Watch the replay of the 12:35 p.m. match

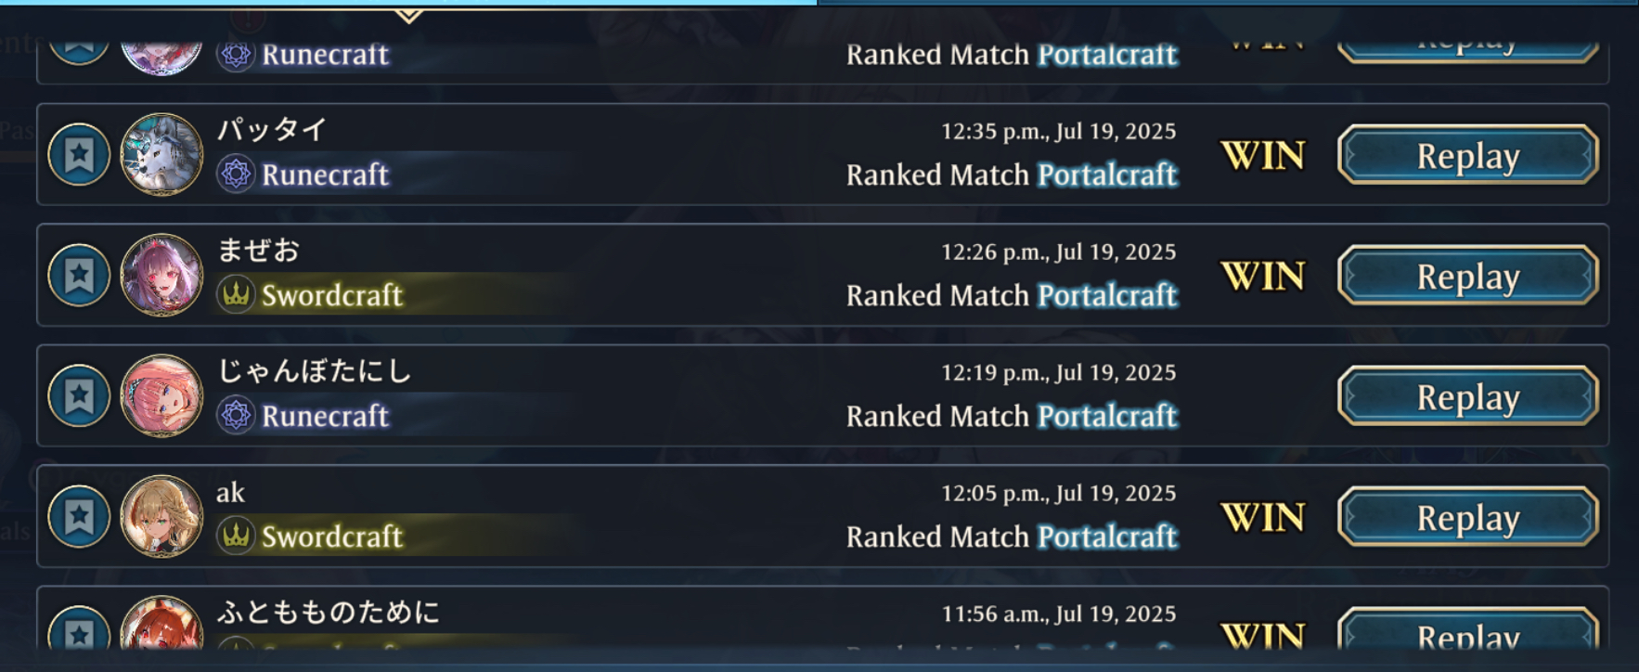[x=1467, y=155]
